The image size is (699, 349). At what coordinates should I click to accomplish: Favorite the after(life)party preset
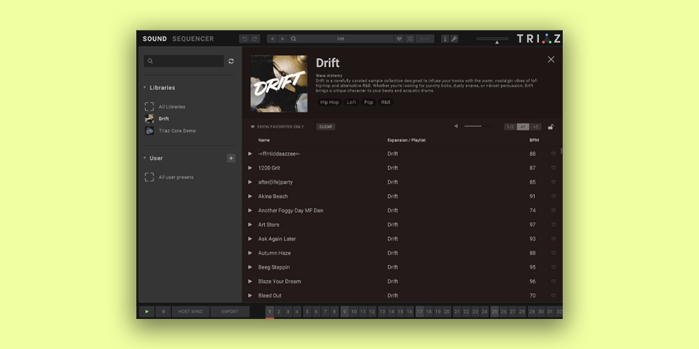tap(554, 182)
